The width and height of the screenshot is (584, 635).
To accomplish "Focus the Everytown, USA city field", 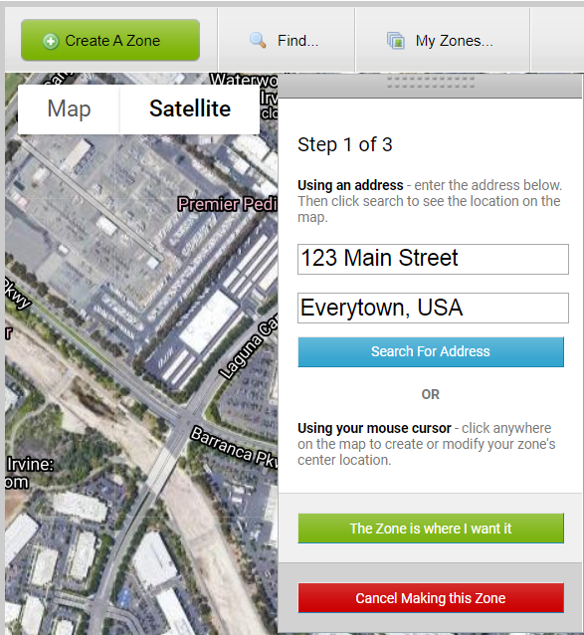I will tap(433, 309).
